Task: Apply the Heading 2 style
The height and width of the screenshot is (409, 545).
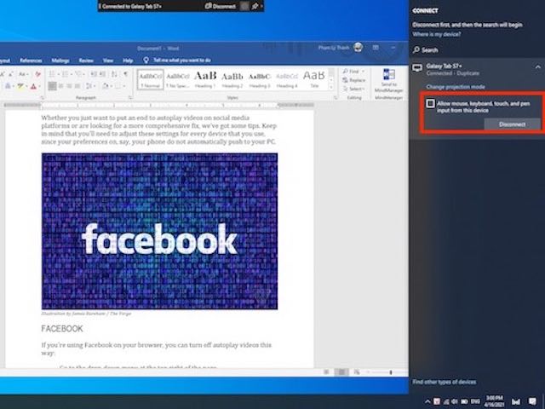Action: 232,79
